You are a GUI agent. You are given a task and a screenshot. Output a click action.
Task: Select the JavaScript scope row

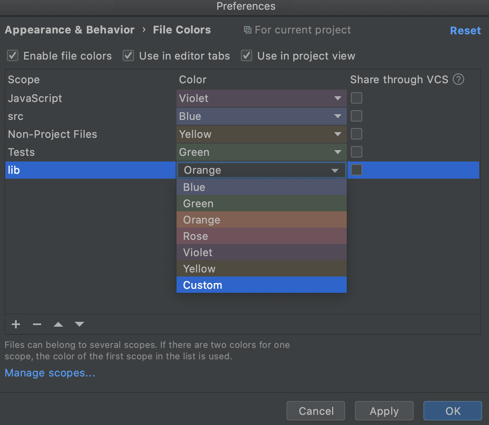90,98
